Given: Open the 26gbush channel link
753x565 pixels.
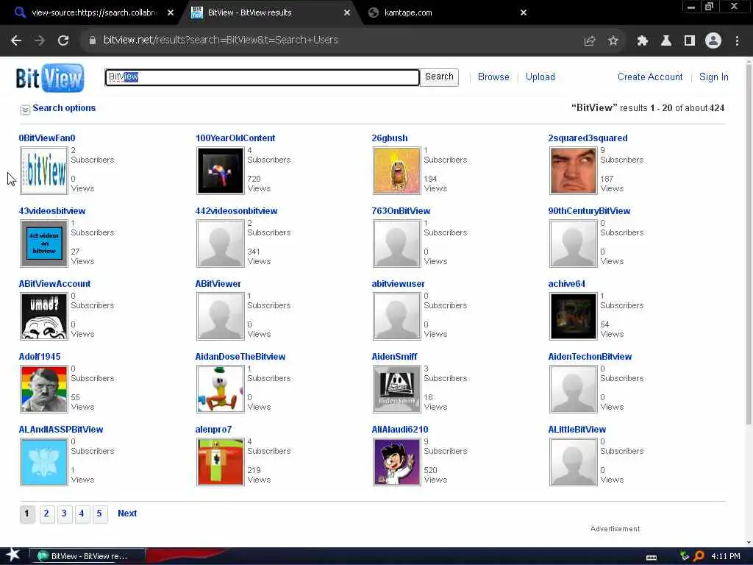Looking at the screenshot, I should pyautogui.click(x=390, y=138).
